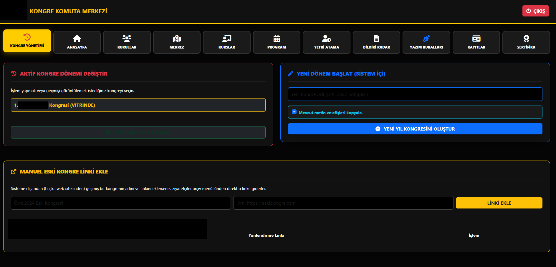The image size is (556, 267).
Task: Open Yazım Kuralları pen icon
Action: 426,39
